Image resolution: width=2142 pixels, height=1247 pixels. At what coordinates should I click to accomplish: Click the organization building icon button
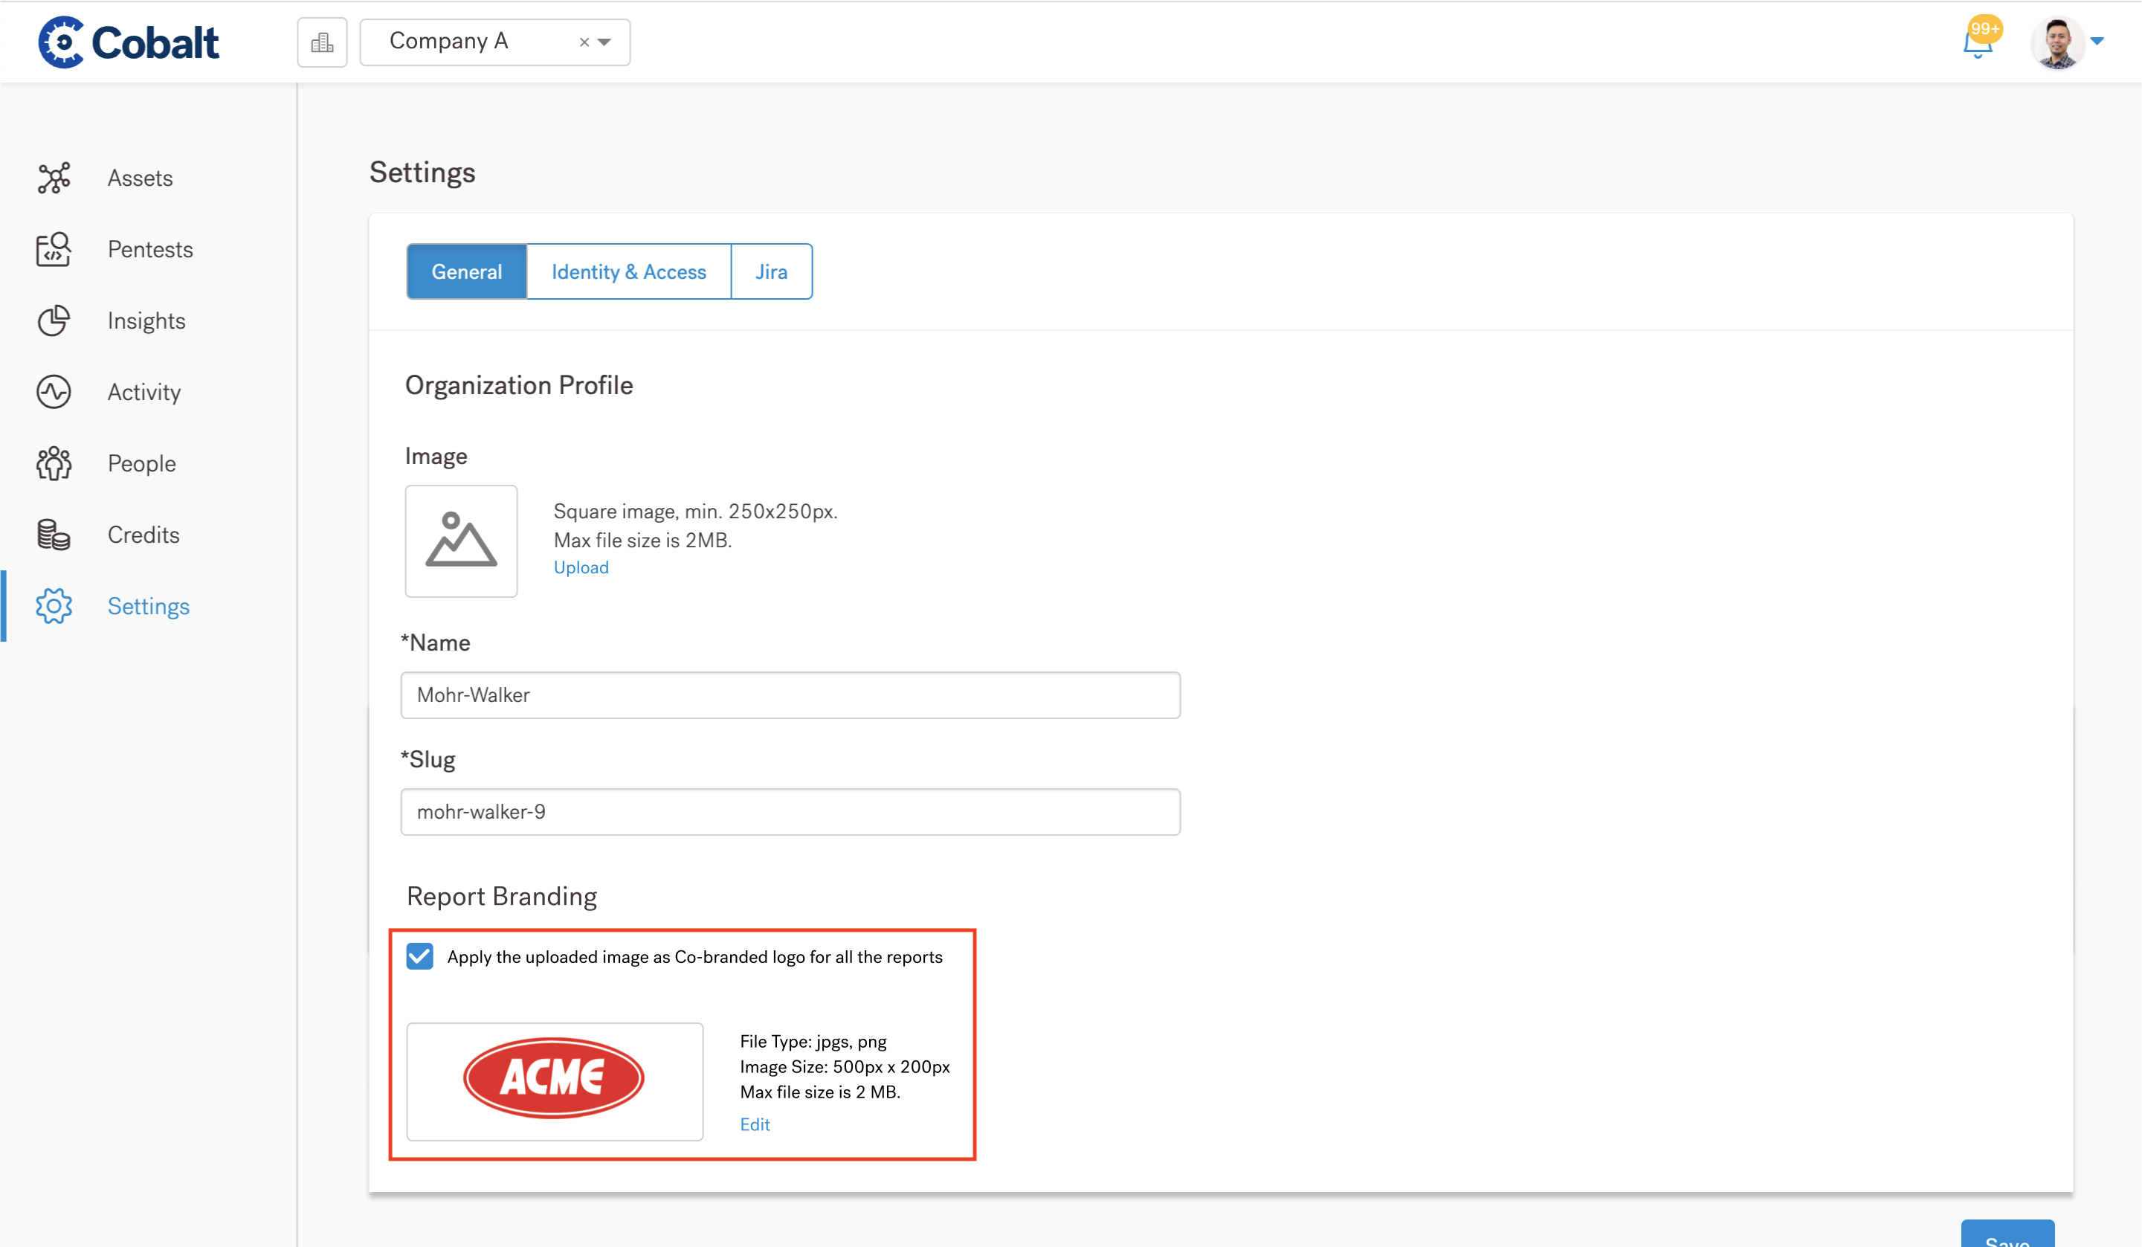(x=322, y=42)
